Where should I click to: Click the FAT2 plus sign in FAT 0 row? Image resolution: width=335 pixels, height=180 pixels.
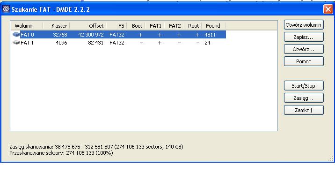(179, 35)
